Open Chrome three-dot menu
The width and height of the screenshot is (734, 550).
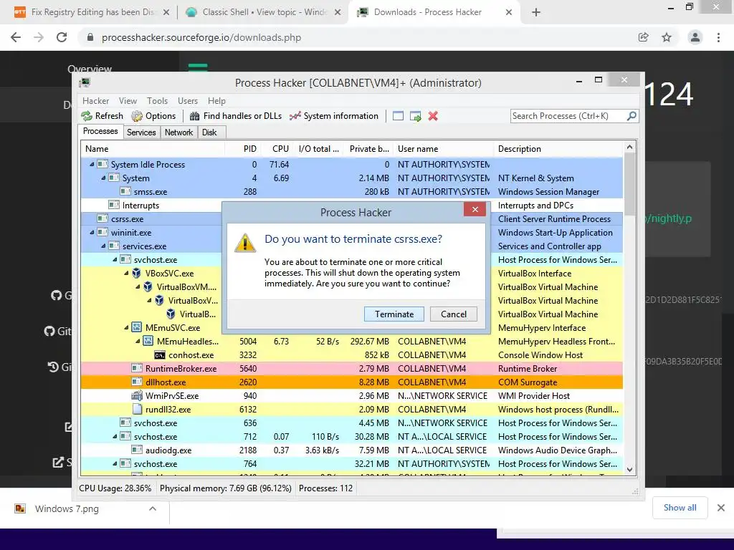[718, 37]
